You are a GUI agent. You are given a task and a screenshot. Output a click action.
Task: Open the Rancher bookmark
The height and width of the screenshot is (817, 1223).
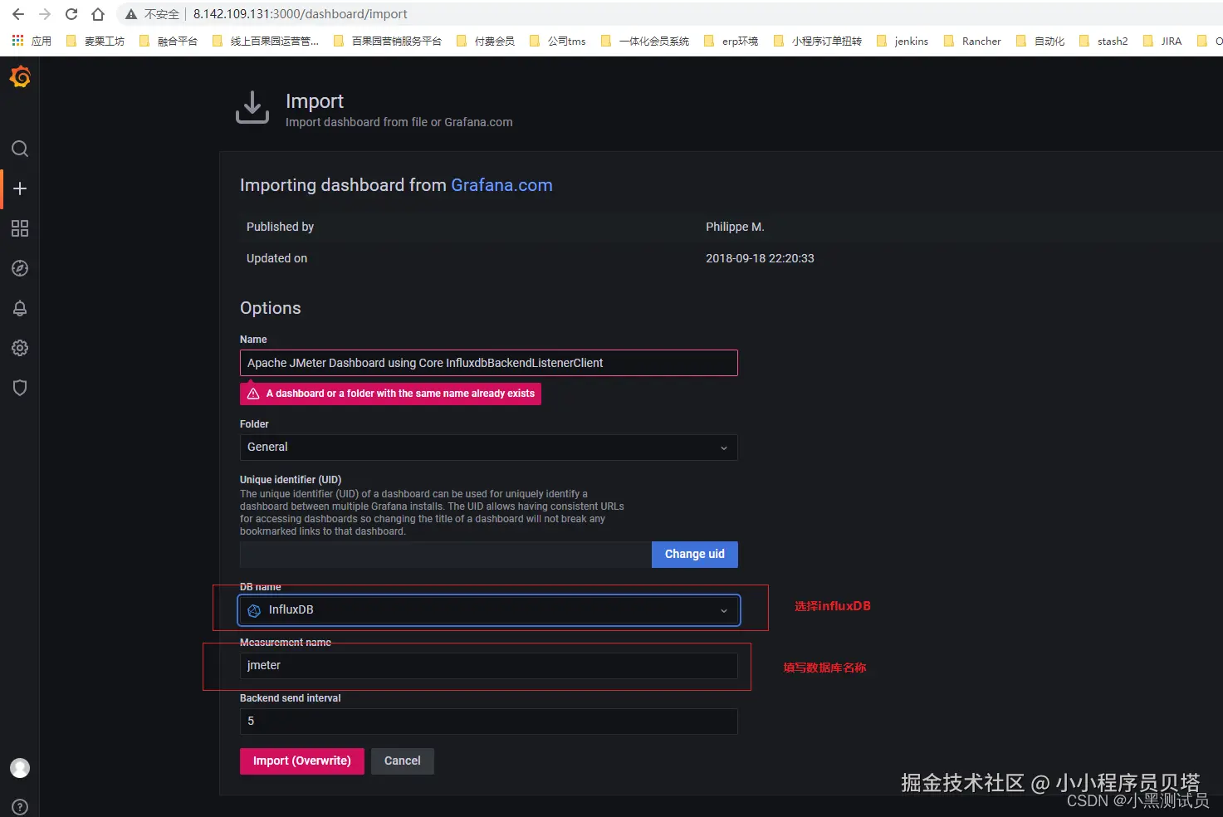pos(972,41)
